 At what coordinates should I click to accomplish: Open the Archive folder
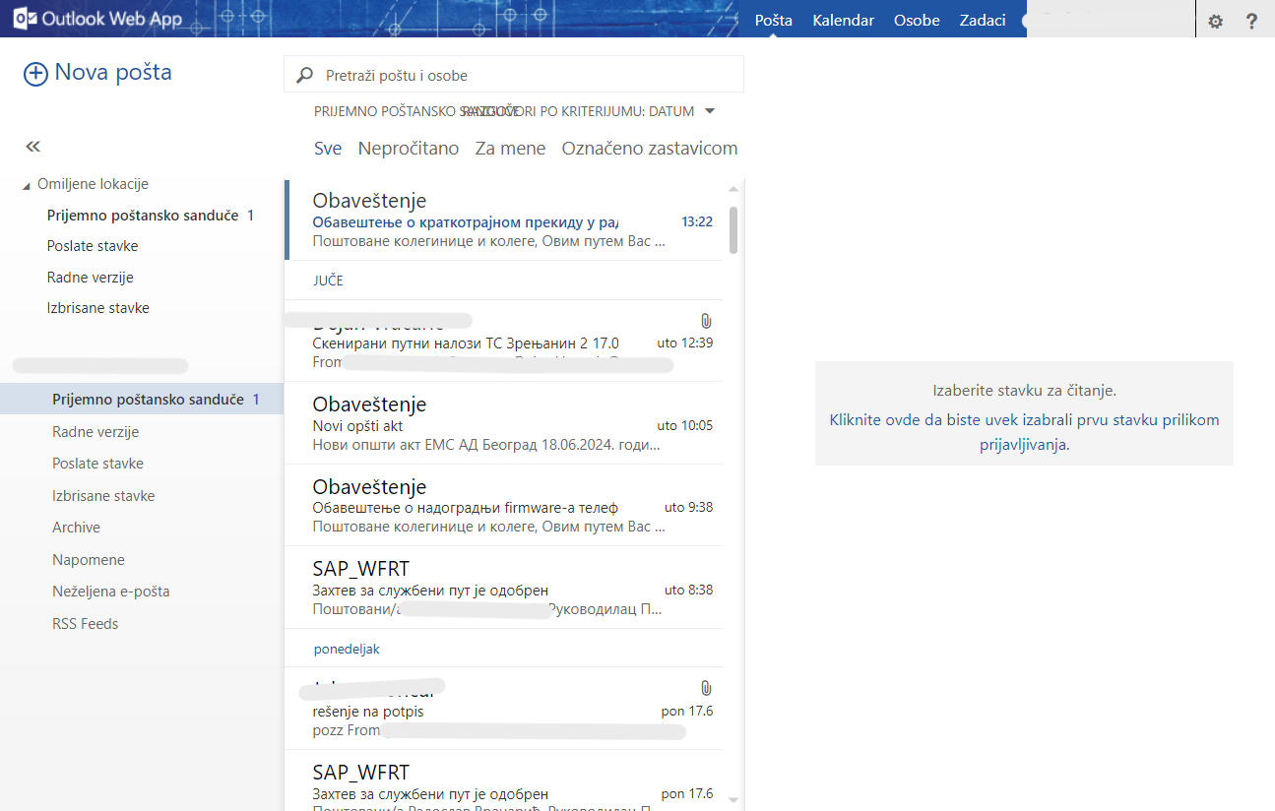point(77,528)
